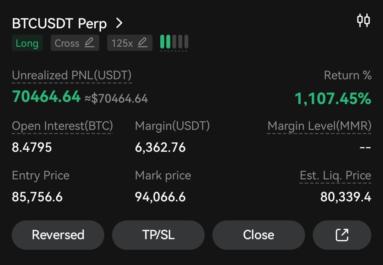
Task: Tap the 70464.64 unrealized PNL value
Action: pyautogui.click(x=46, y=97)
